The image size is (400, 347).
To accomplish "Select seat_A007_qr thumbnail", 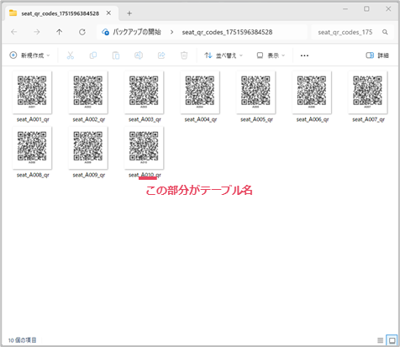I will (x=368, y=92).
